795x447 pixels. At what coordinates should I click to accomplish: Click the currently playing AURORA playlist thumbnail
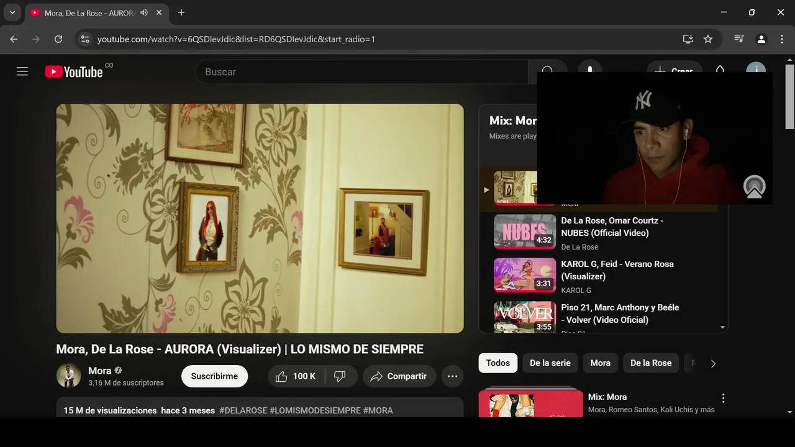pyautogui.click(x=516, y=188)
